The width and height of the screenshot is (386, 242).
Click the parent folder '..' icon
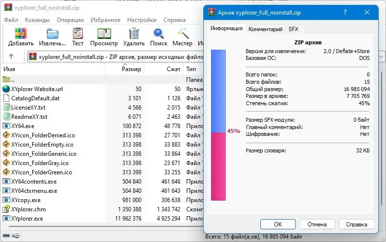point(6,79)
